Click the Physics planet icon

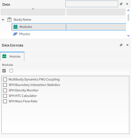pyautogui.click(x=15, y=34)
